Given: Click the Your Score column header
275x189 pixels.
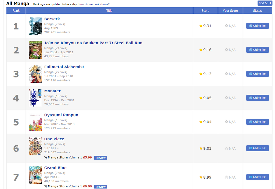Looking at the screenshot, I should tap(230, 11).
